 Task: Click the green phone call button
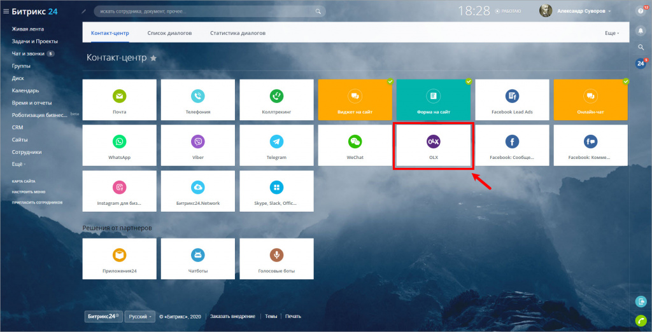[641, 321]
